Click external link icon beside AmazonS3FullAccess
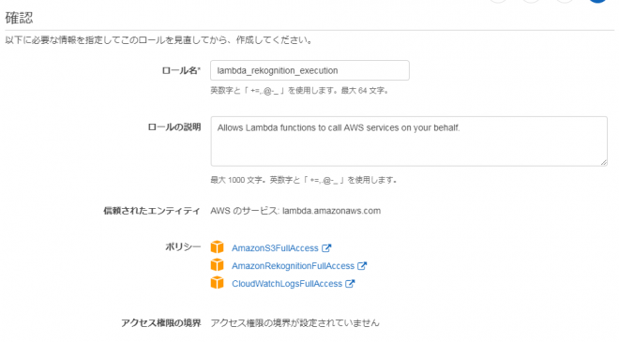Screen dimensions: 619x342 pos(326,248)
